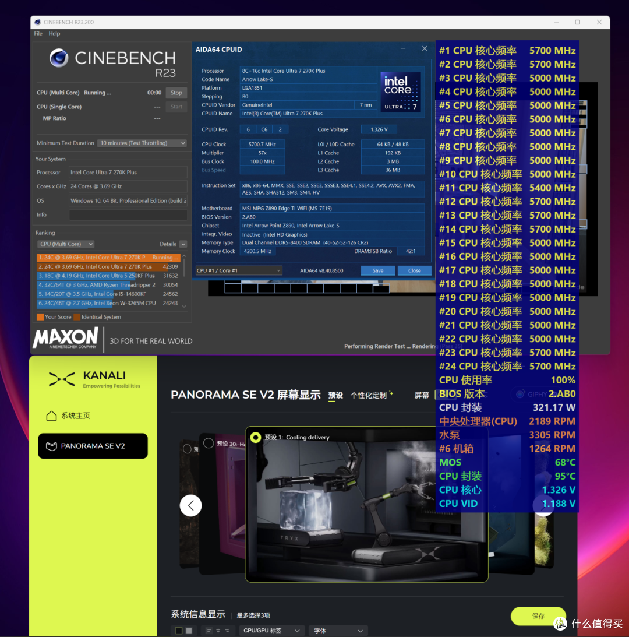Click the Close button in AIDA64 CPUID
This screenshot has height=637, width=629.
point(414,270)
